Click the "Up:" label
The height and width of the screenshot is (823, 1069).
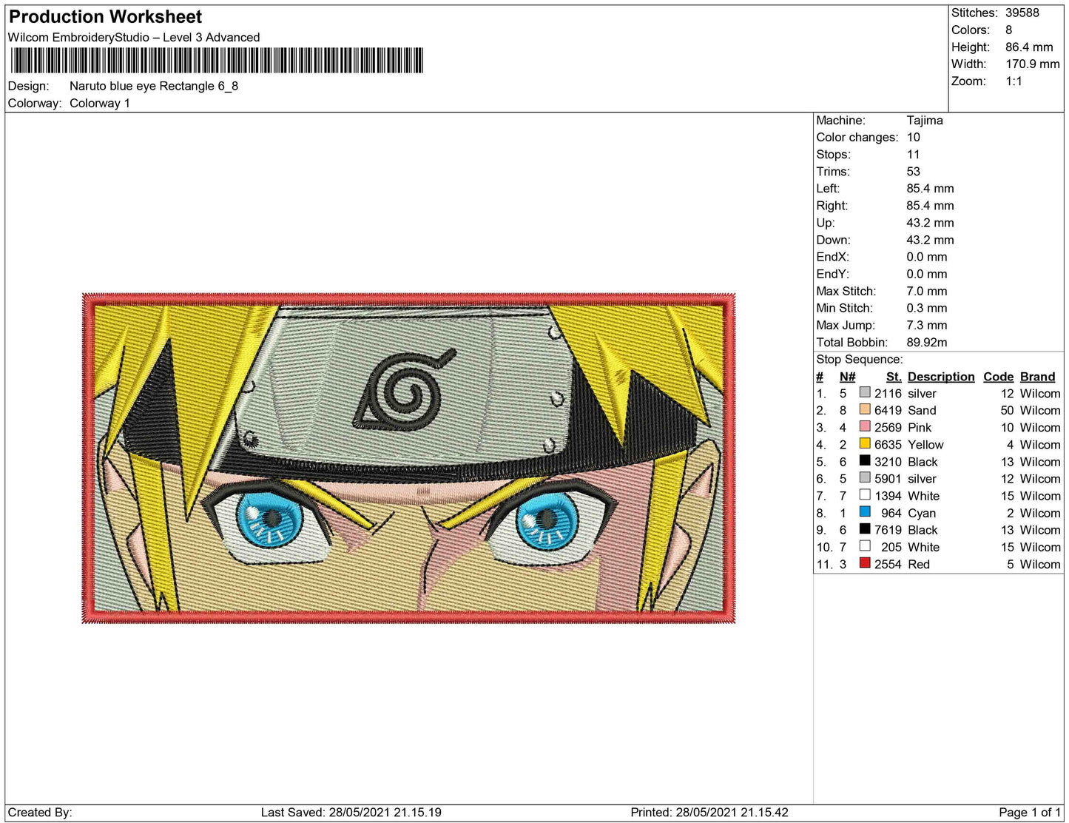pyautogui.click(x=826, y=222)
